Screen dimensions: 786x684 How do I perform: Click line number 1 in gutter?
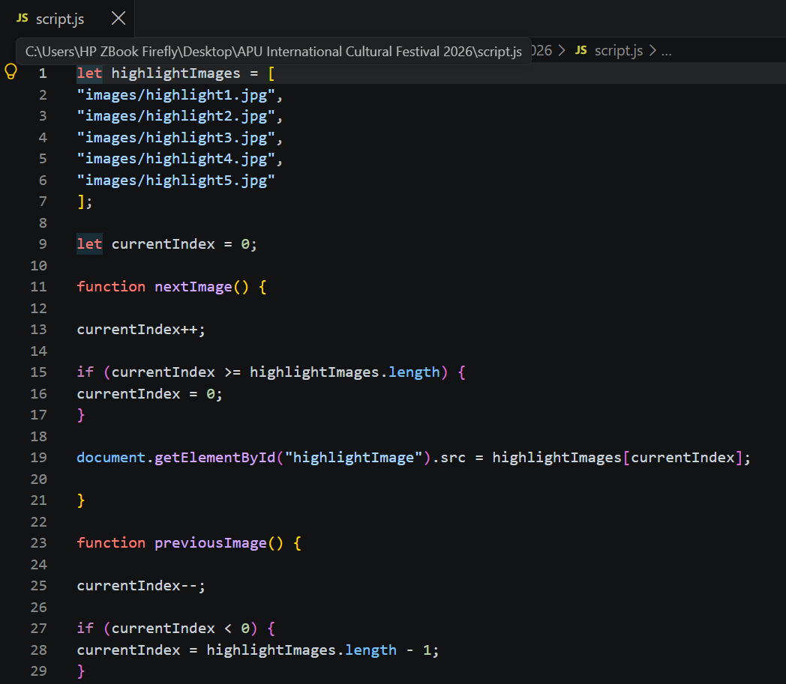click(43, 73)
